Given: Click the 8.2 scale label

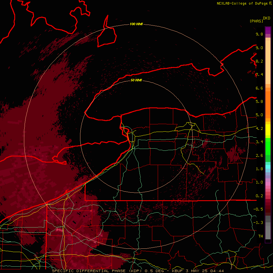Looking at the screenshot, I should [259, 61].
